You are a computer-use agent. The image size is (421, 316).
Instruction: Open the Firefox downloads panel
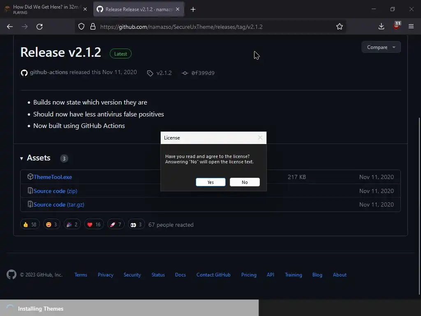pos(381,26)
